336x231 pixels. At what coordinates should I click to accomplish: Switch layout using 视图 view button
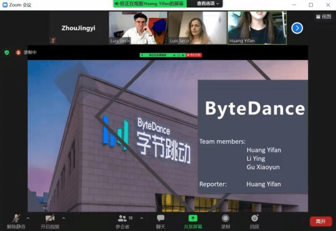(324, 17)
